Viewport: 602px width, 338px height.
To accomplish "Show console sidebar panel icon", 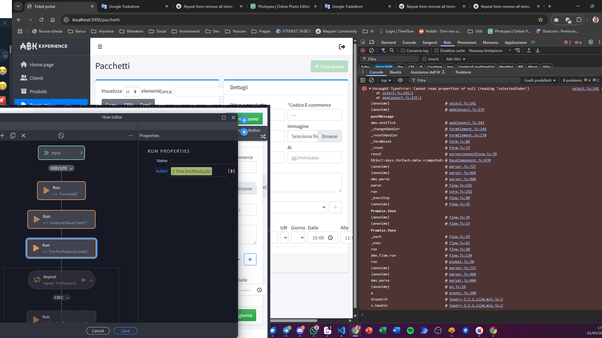I will click(x=363, y=80).
